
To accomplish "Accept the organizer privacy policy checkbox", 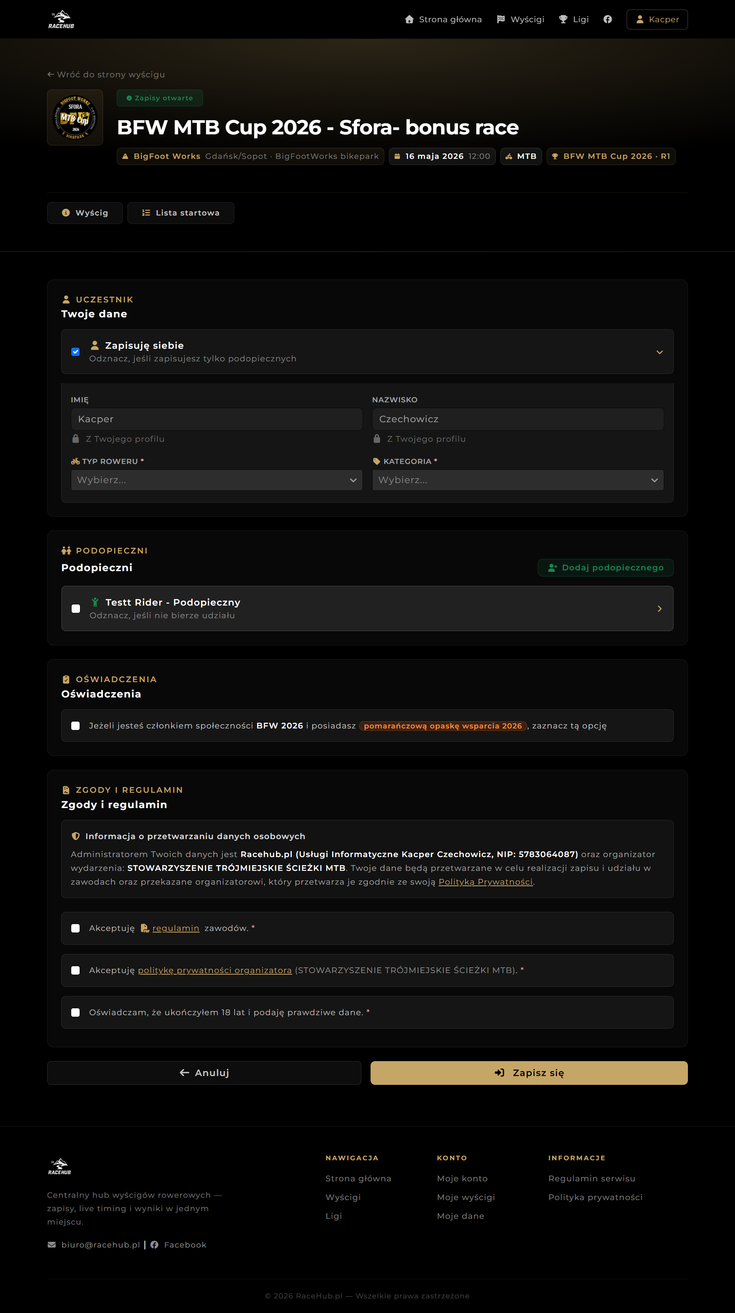I will click(x=75, y=970).
